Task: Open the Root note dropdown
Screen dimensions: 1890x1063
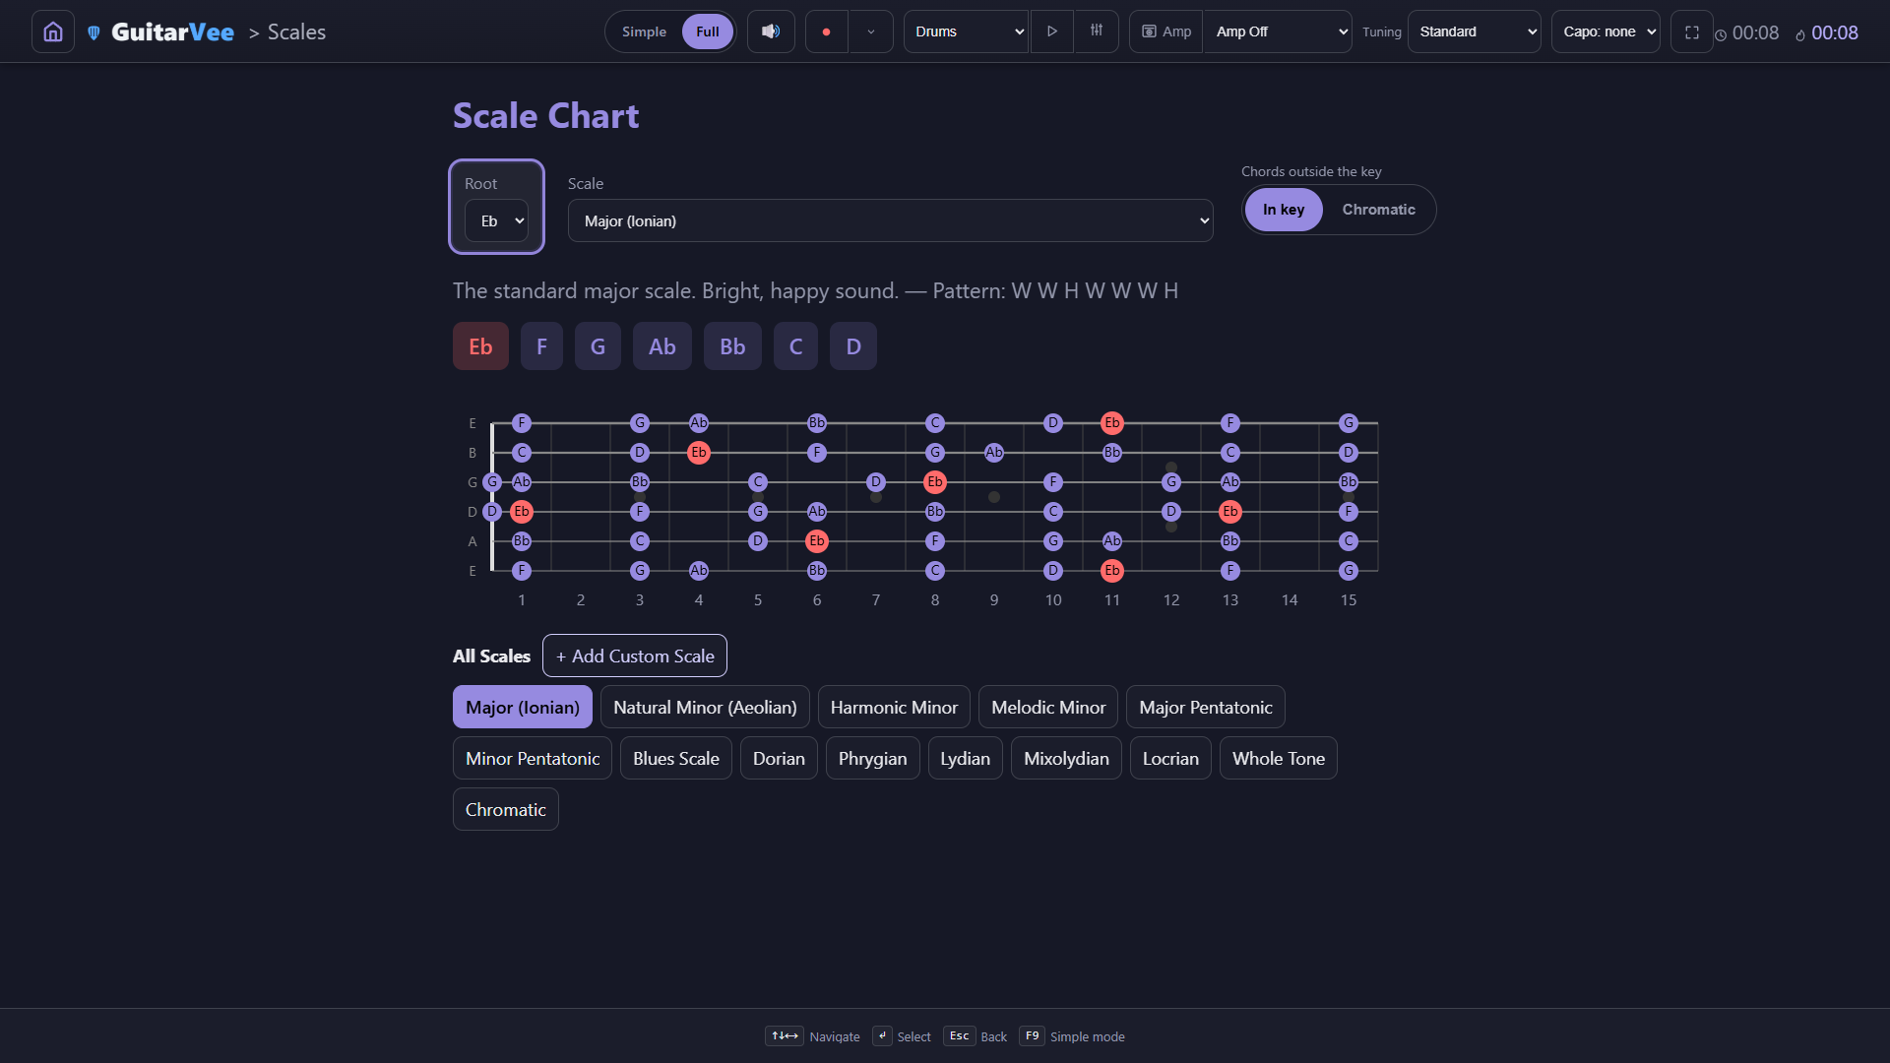Action: 496,220
